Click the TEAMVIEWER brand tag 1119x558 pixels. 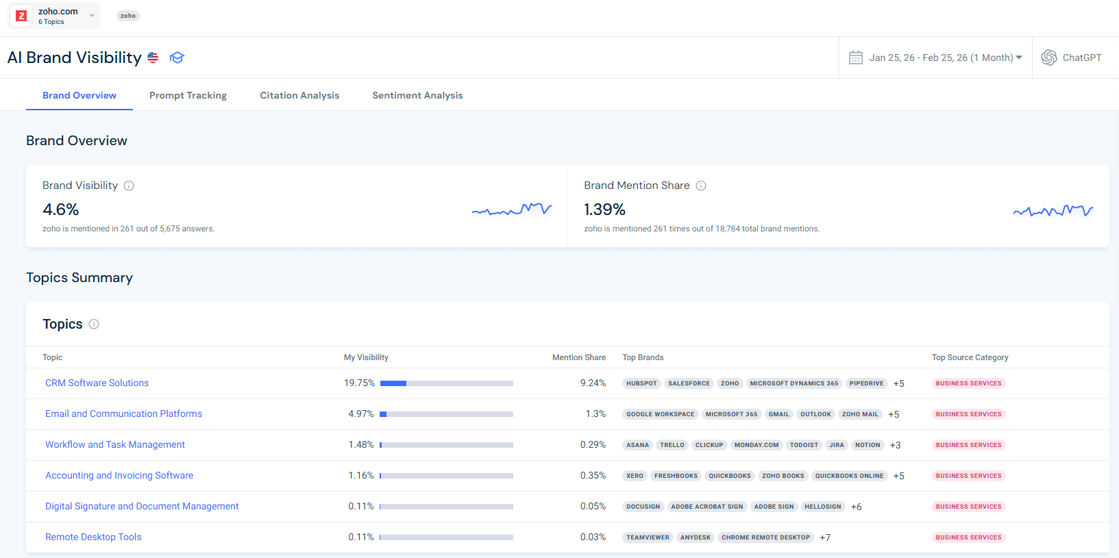click(x=648, y=537)
